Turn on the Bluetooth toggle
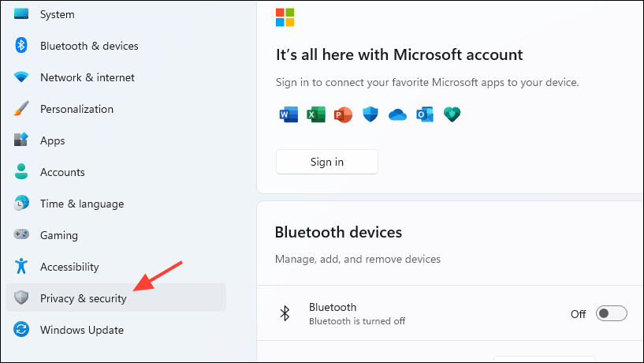The height and width of the screenshot is (363, 644). (611, 313)
